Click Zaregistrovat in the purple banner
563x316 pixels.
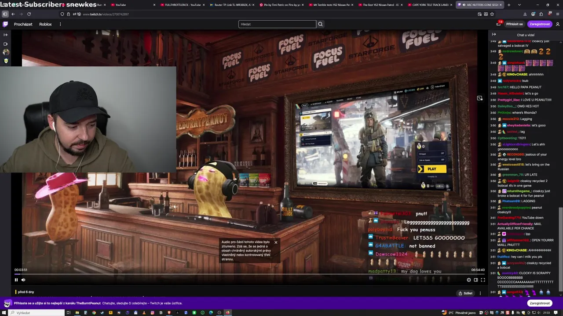540,303
